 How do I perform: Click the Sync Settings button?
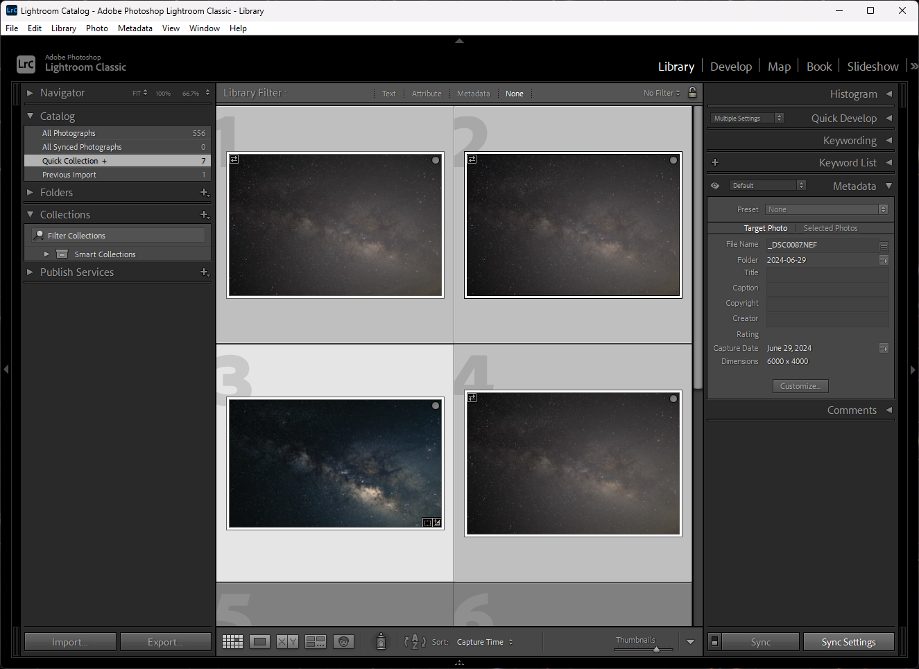[848, 642]
